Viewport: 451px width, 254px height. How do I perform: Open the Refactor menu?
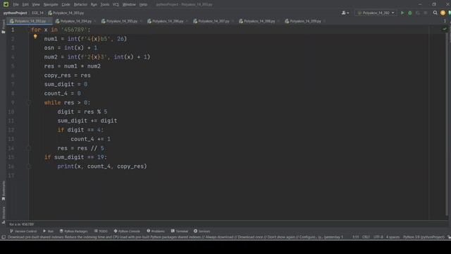point(80,5)
